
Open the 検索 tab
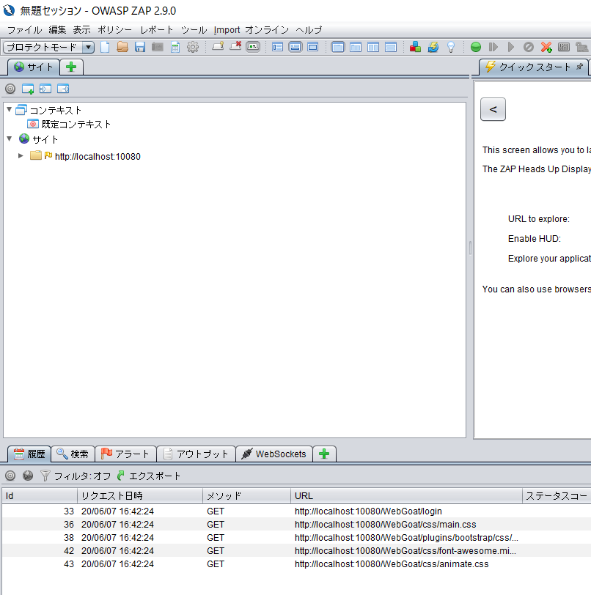coord(73,454)
